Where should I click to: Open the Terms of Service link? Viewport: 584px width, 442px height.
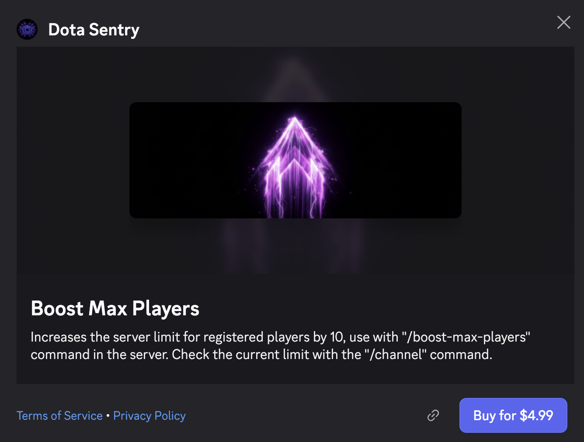59,416
